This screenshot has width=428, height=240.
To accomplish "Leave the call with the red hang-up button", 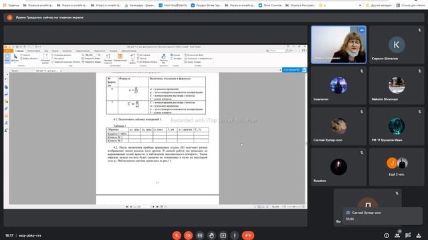I will [x=248, y=235].
